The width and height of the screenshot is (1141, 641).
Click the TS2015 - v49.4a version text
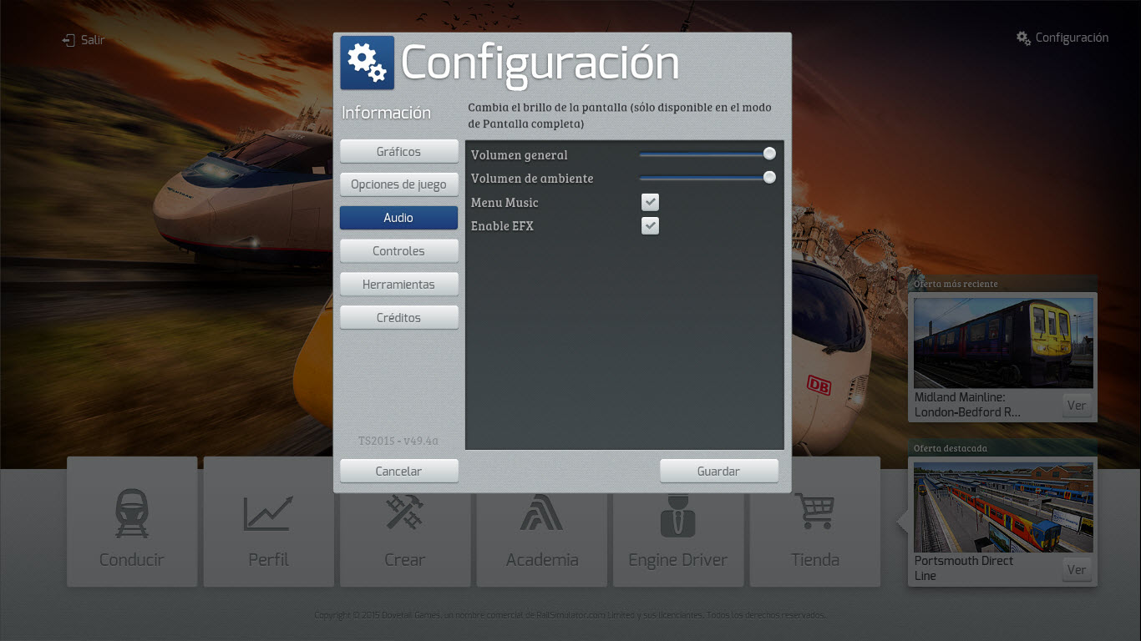[398, 441]
